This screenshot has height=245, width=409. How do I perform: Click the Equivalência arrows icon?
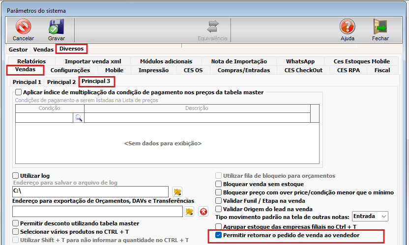[x=212, y=27]
